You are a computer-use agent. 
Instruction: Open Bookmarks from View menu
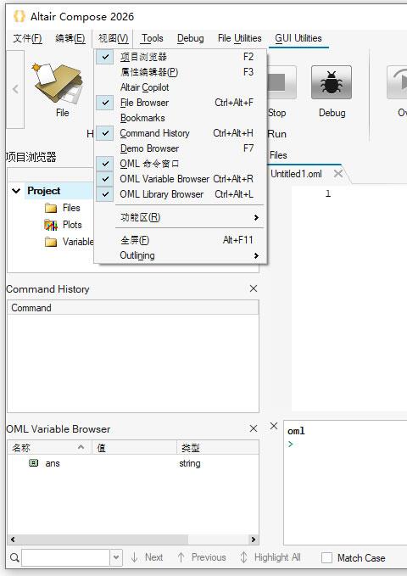pos(180,118)
